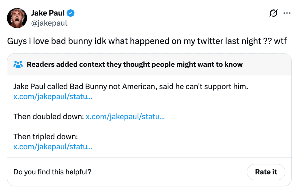Open the Grok slashed-circle icon
The width and height of the screenshot is (299, 191).
274,13
